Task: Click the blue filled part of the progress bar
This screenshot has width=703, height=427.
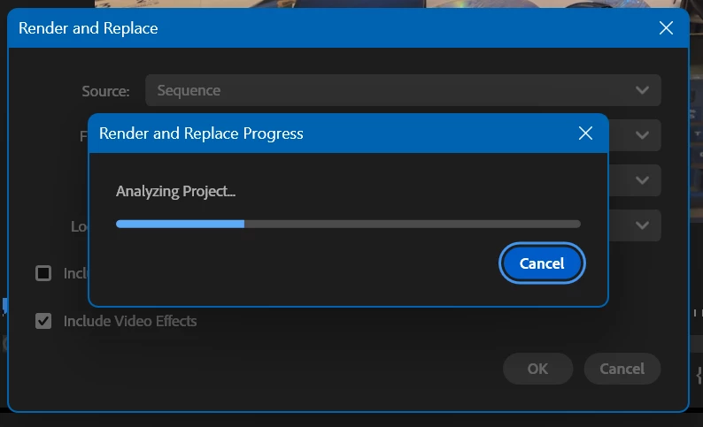Action: click(180, 225)
